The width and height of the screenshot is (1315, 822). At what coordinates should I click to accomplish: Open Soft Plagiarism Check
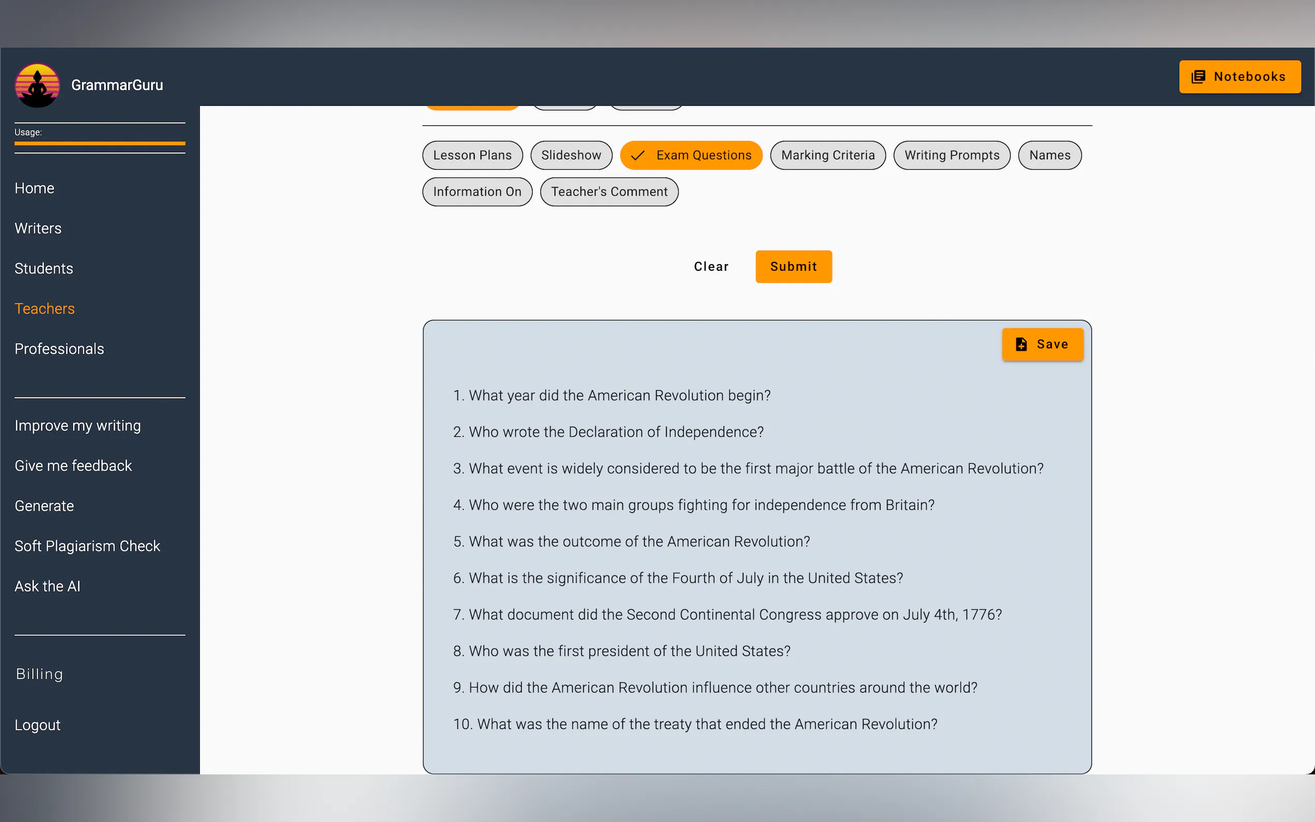pos(87,546)
